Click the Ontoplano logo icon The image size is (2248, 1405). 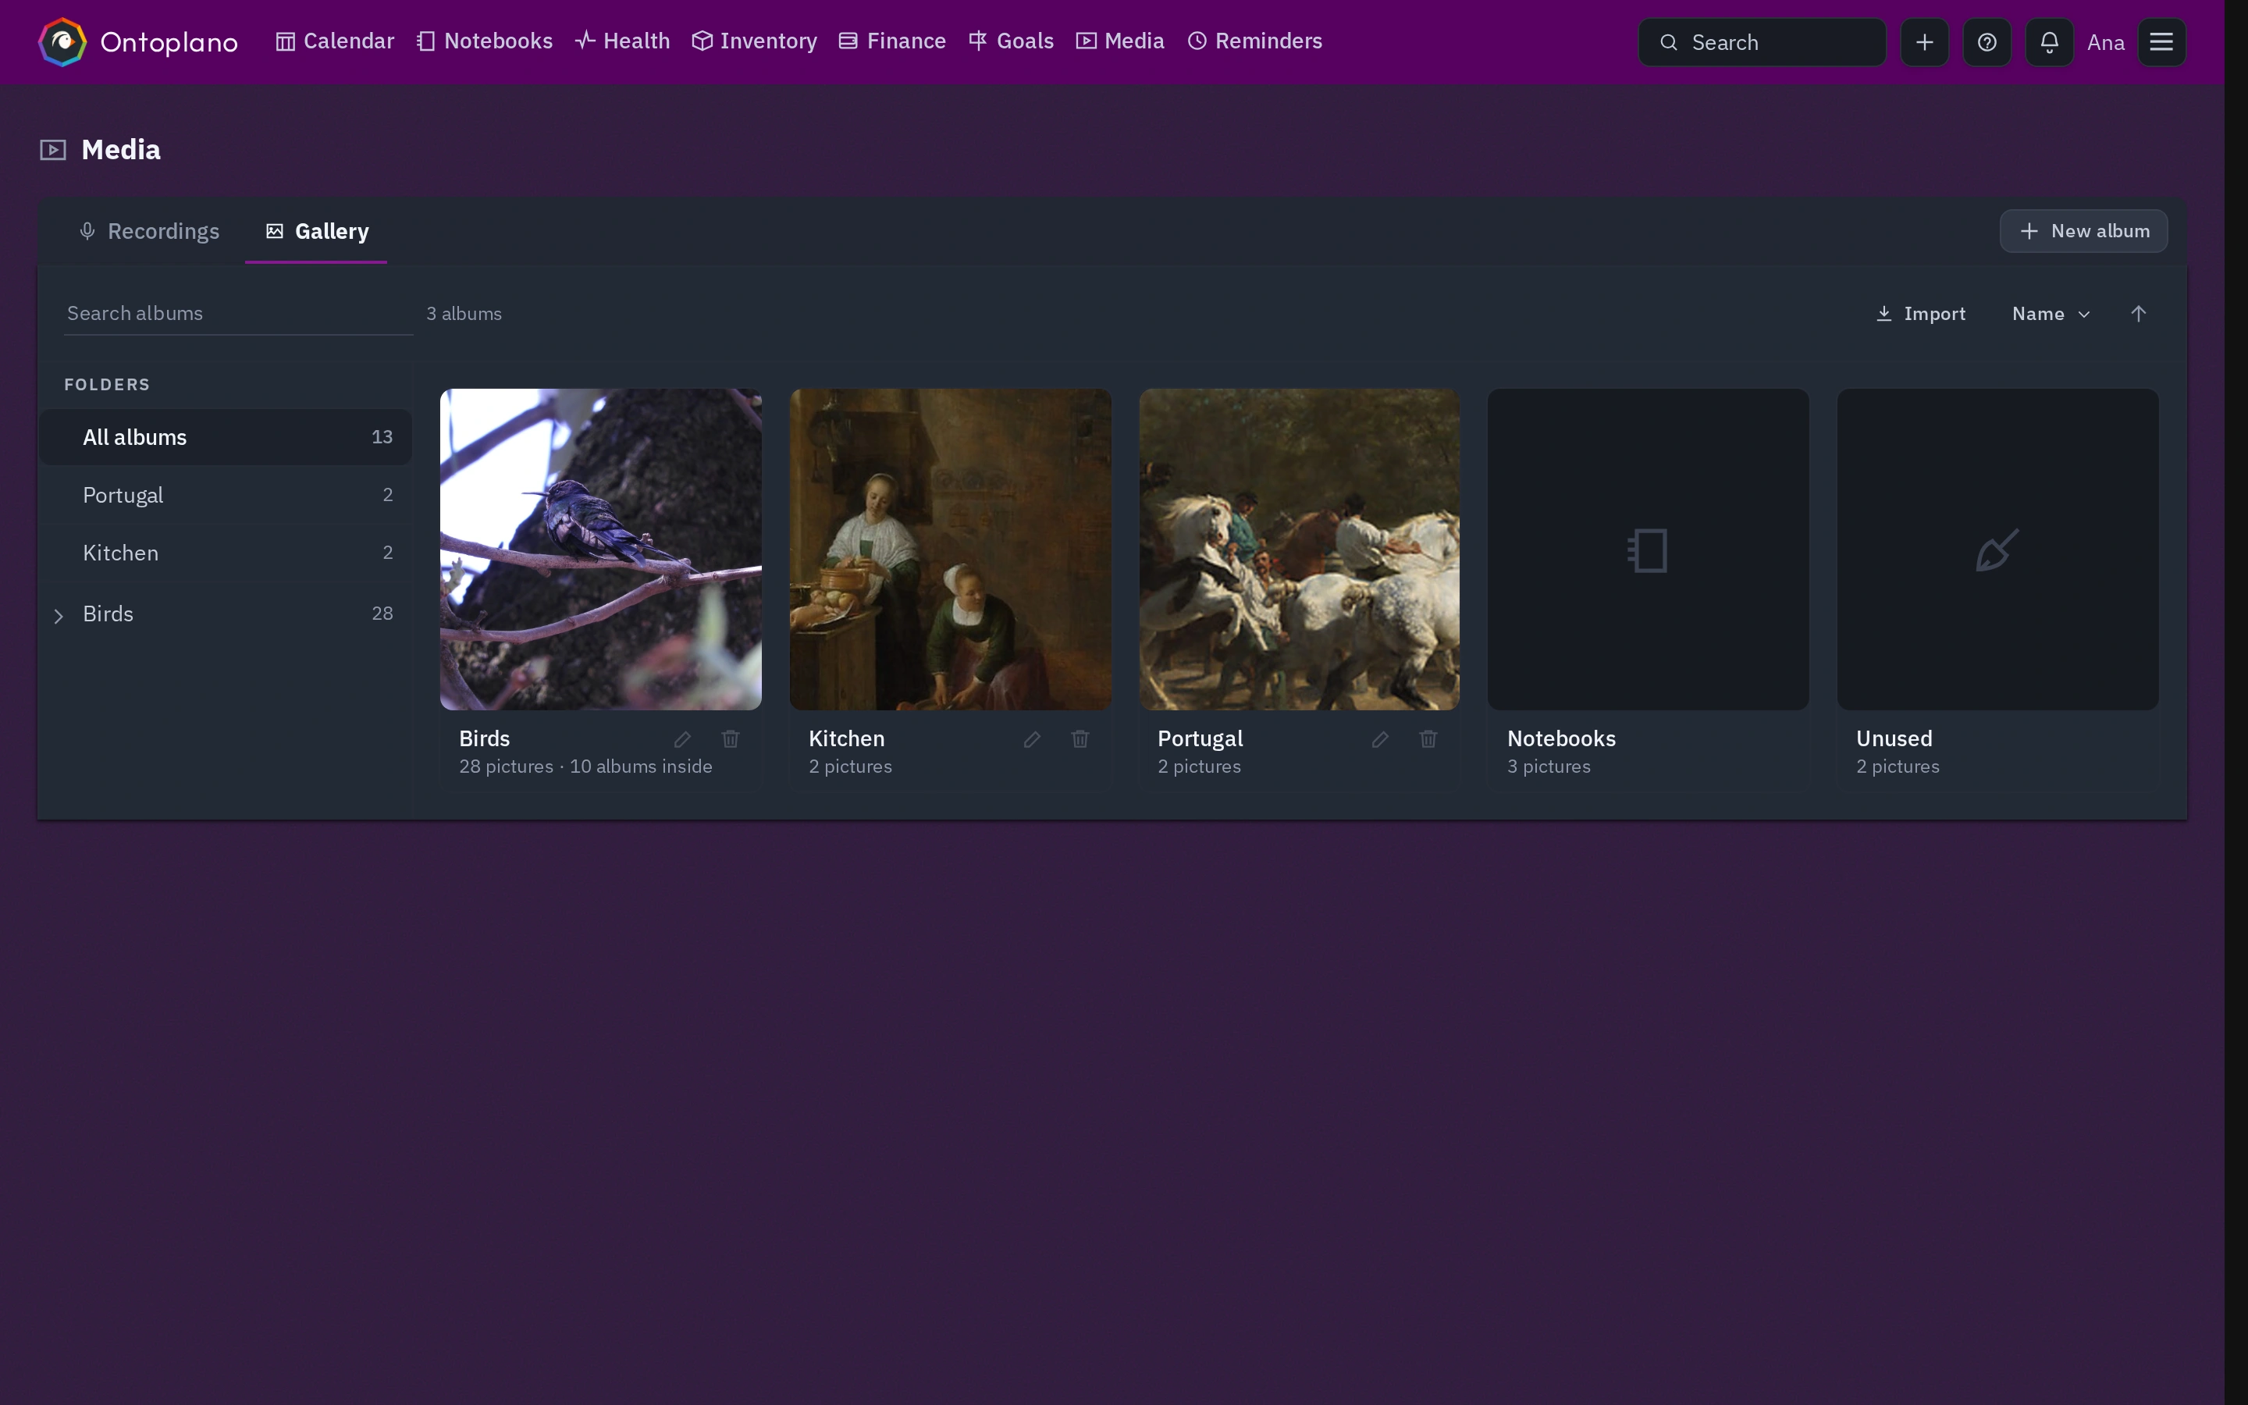tap(62, 42)
